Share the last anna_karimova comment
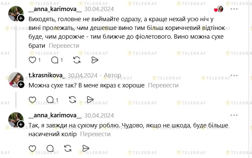The image size is (252, 158). [x=86, y=148]
